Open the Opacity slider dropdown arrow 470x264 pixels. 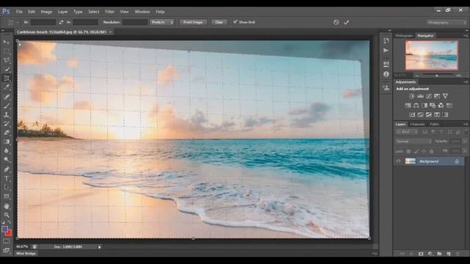465,142
